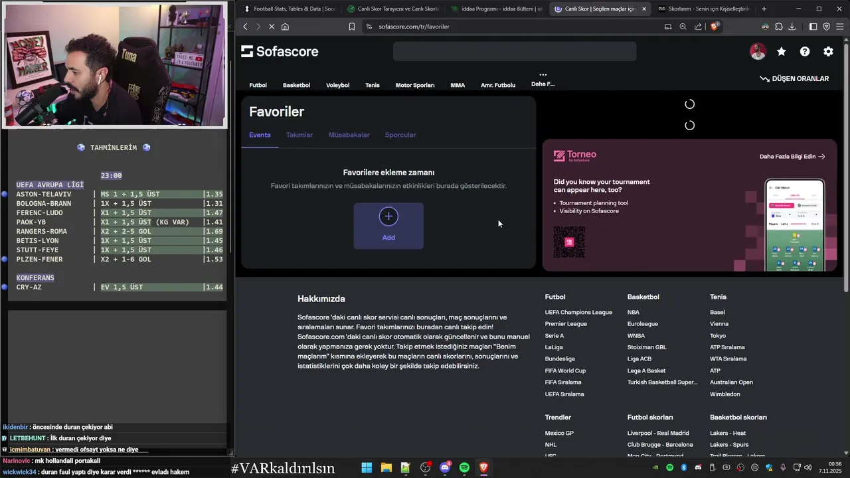850x478 pixels.
Task: Open UEFA Champions League footer link
Action: click(578, 312)
